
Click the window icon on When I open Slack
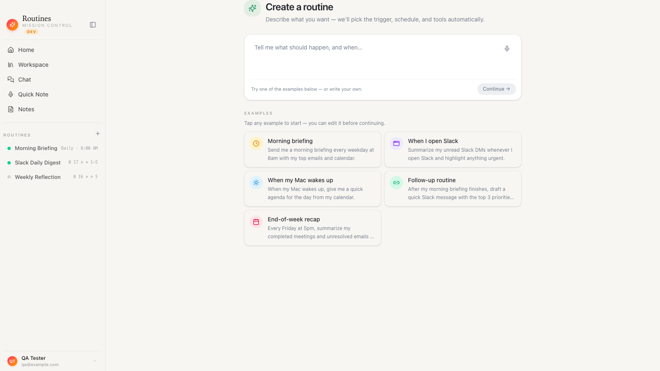[x=396, y=143]
